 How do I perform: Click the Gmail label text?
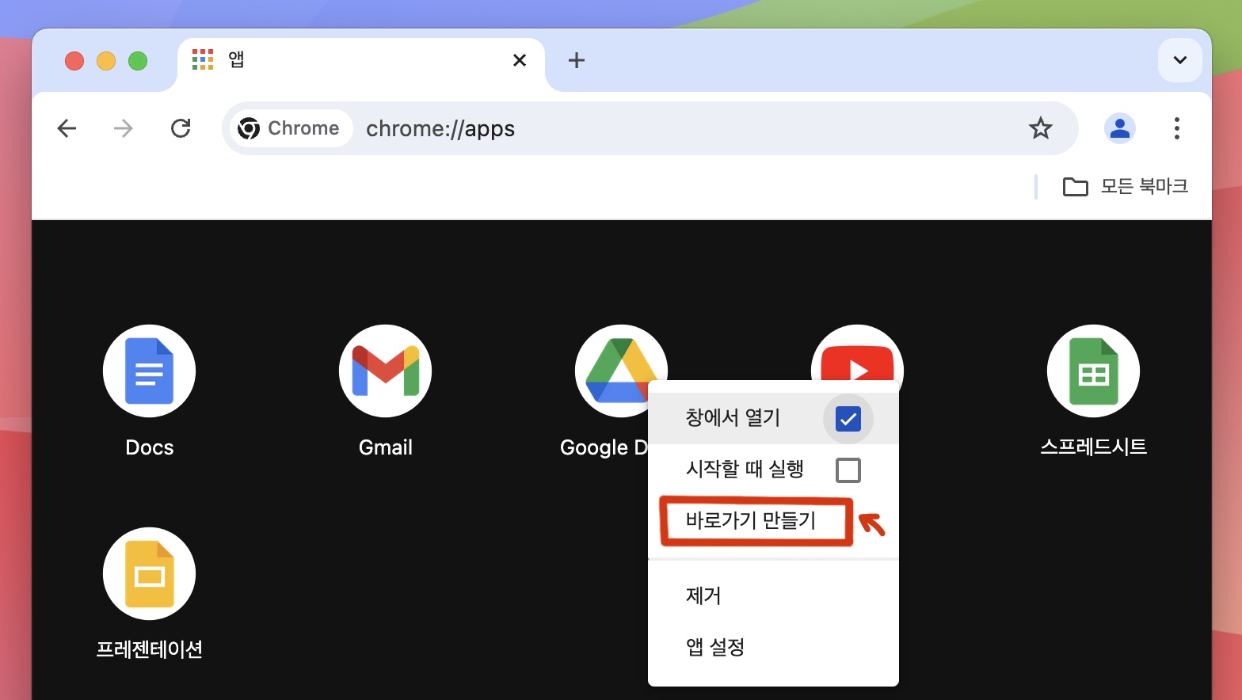(x=385, y=447)
